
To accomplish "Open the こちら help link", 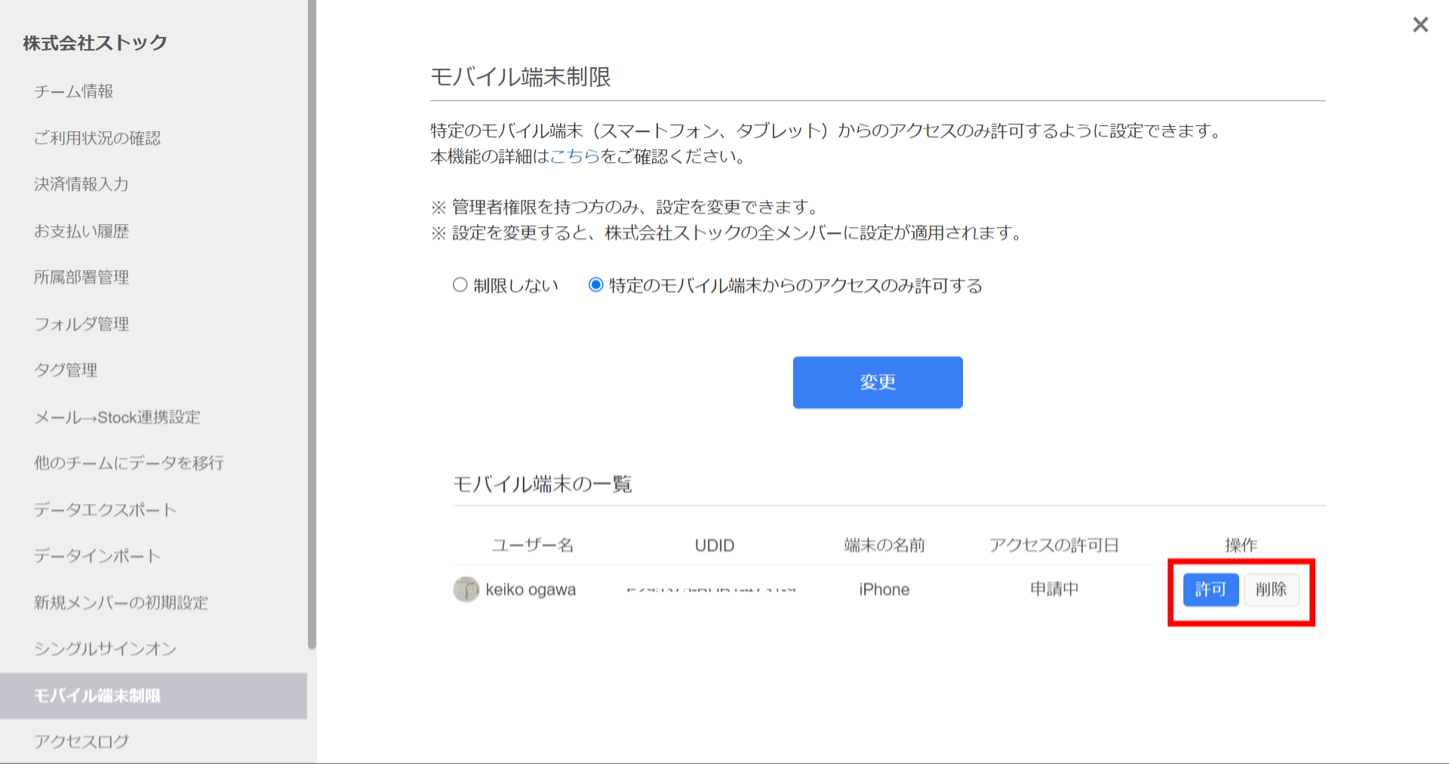I will pos(576,158).
